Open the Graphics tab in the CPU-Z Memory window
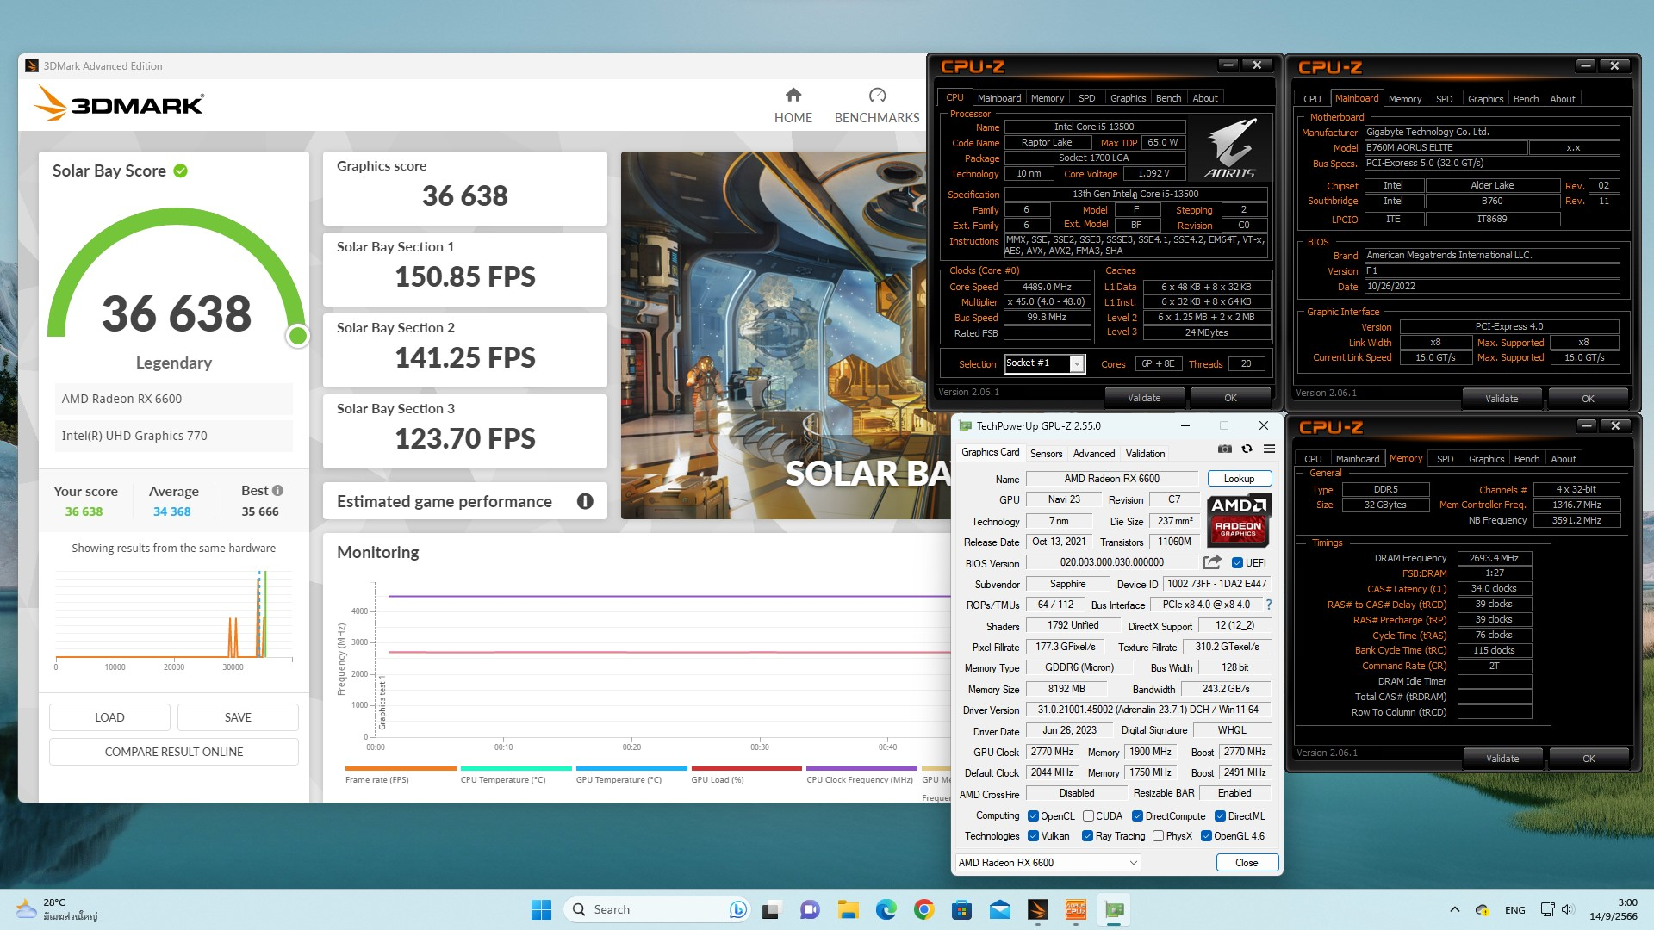Viewport: 1654px width, 930px height. (1486, 459)
